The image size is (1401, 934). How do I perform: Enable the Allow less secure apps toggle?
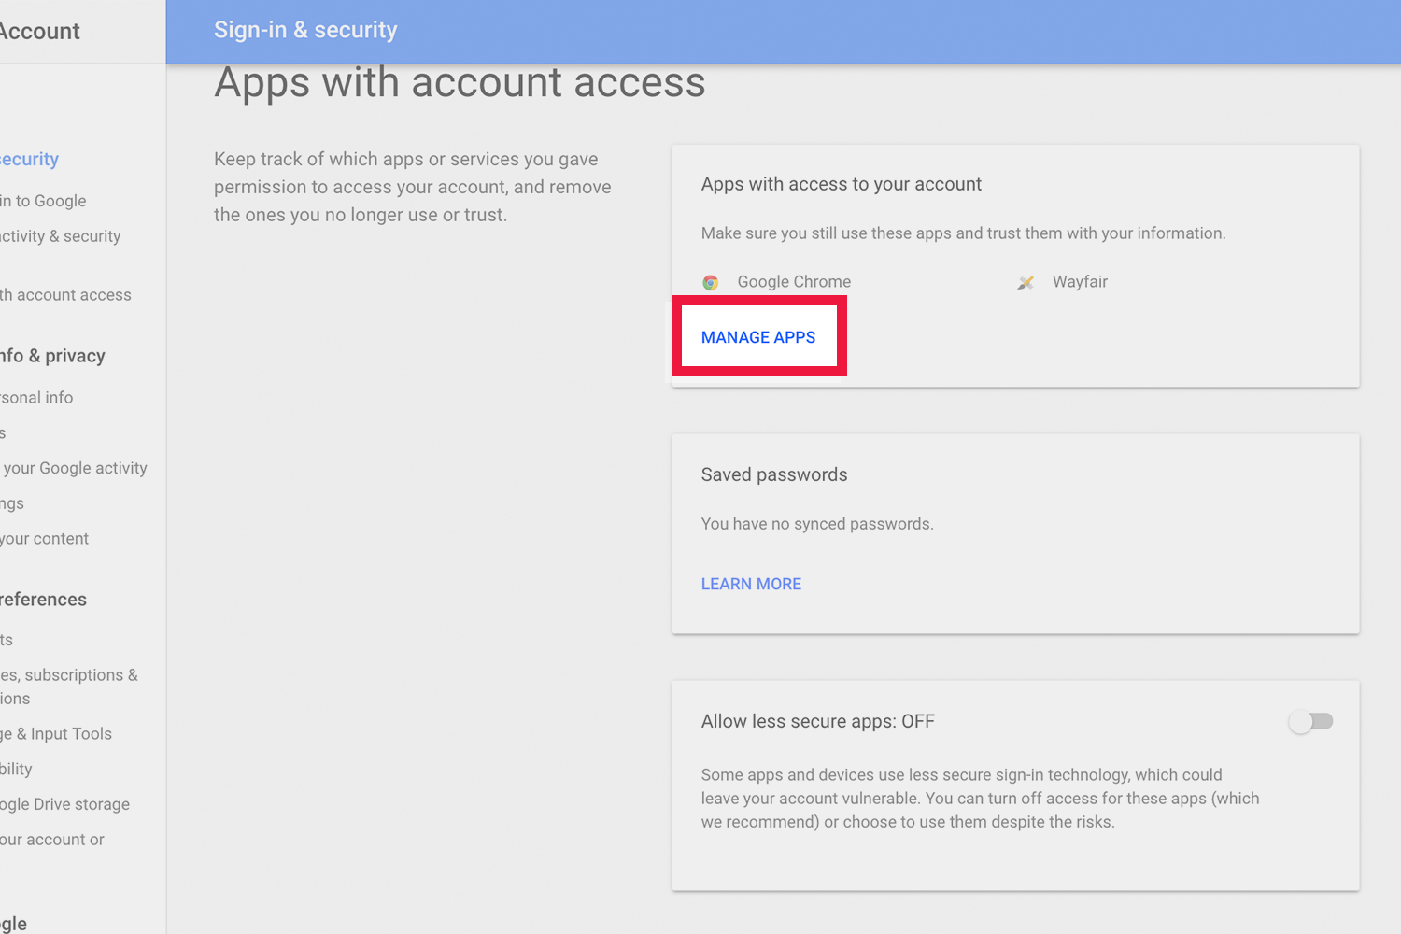[1311, 721]
